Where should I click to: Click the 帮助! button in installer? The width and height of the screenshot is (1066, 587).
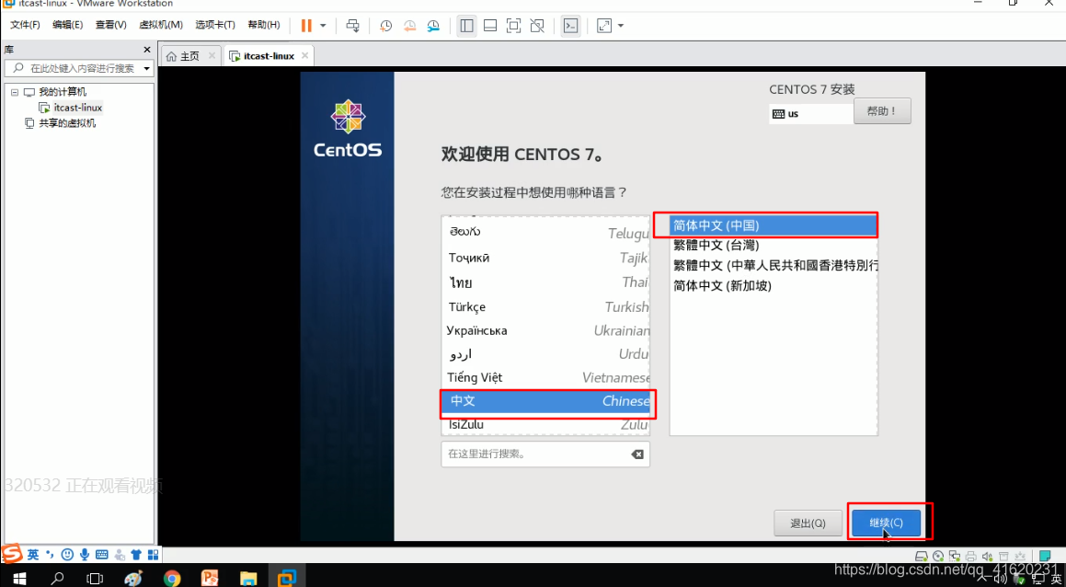tap(882, 111)
